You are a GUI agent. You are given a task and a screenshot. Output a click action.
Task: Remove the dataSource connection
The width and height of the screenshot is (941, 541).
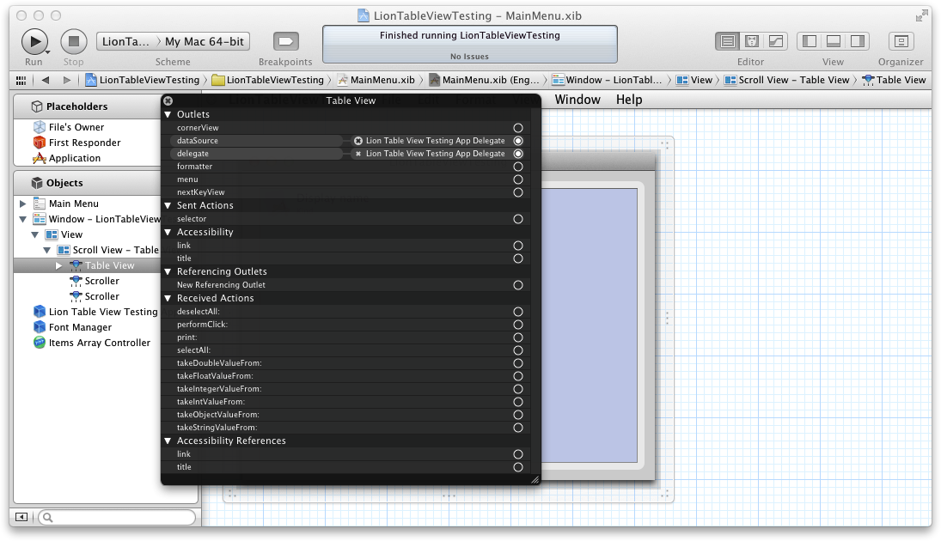(358, 141)
